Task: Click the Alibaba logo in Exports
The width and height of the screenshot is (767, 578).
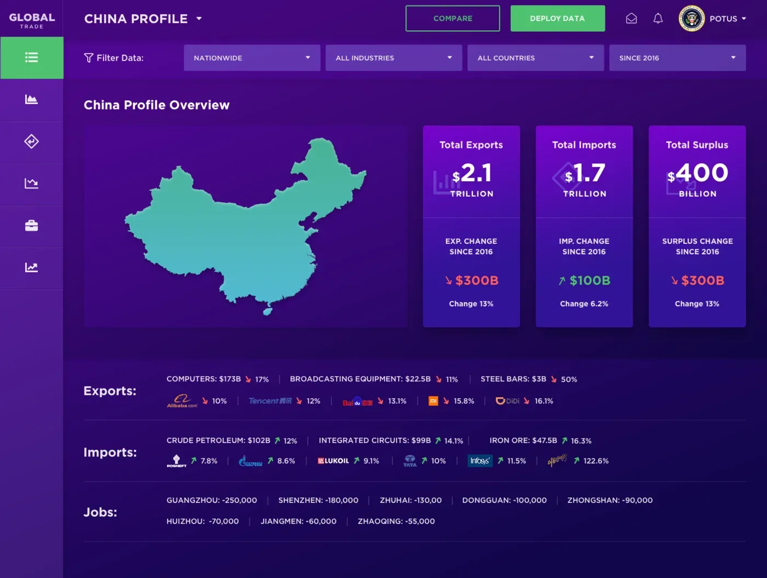Action: point(182,401)
